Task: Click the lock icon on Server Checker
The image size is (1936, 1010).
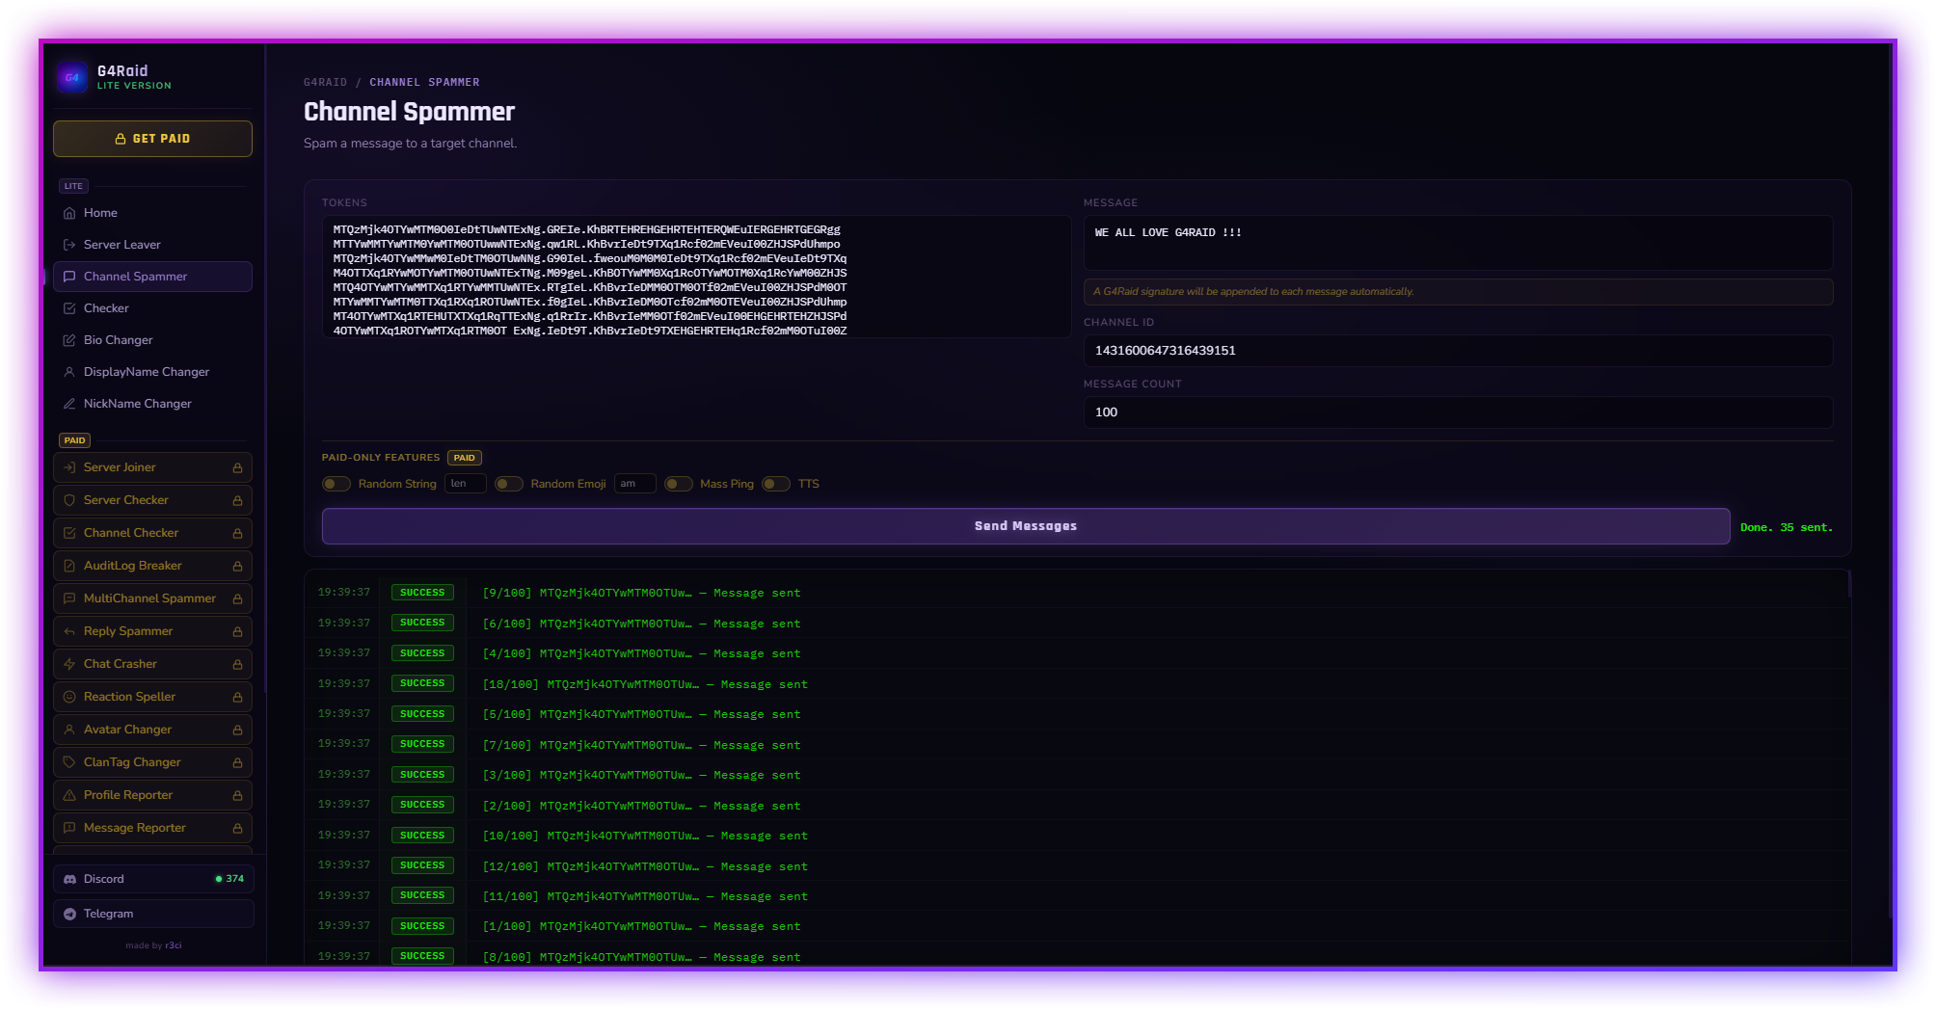Action: point(237,500)
